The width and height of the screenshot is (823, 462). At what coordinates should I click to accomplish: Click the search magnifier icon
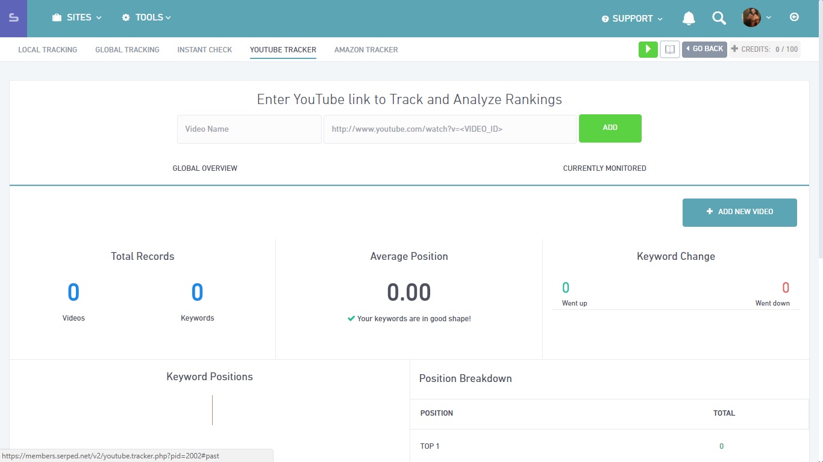click(x=719, y=19)
